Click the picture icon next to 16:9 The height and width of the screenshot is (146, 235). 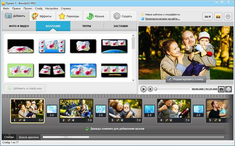pos(218,17)
